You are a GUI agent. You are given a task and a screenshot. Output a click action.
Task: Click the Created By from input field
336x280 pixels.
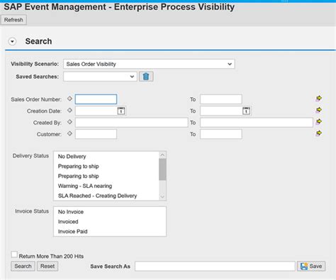tap(131, 123)
